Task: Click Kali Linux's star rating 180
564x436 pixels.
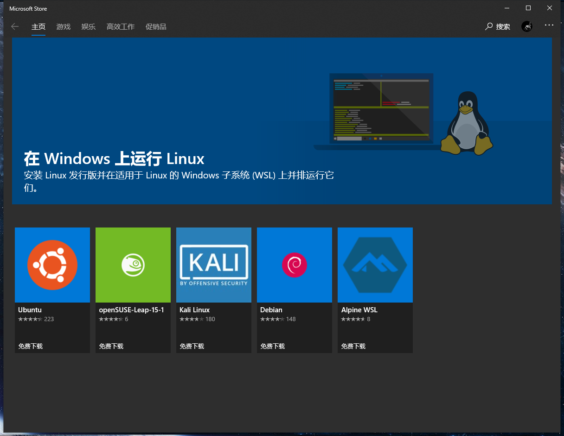Action: [198, 319]
